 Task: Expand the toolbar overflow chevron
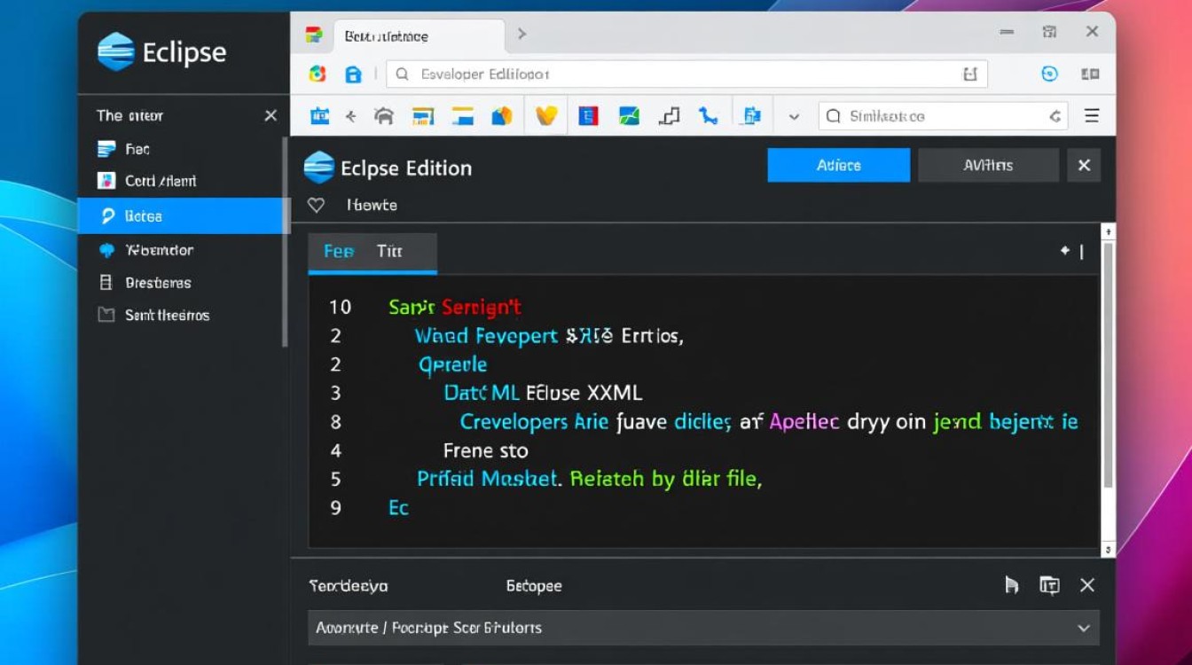coord(794,116)
